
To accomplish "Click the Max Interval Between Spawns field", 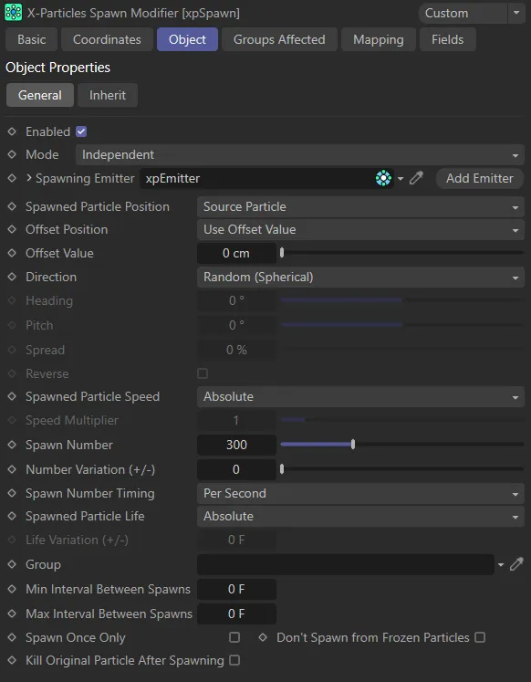I will click(236, 614).
